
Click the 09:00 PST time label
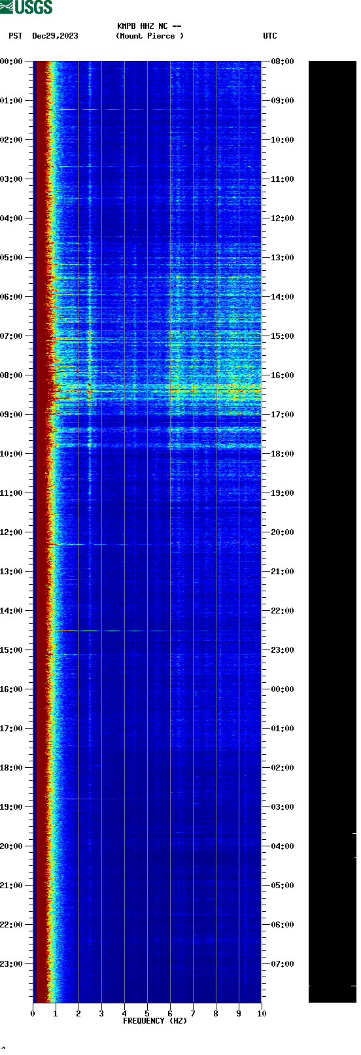click(12, 415)
